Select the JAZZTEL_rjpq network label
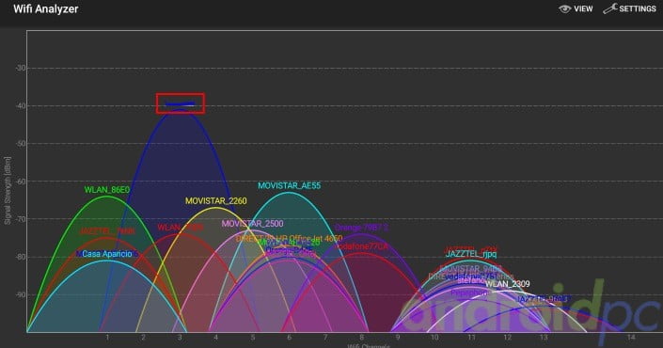663x348 pixels. (x=471, y=254)
